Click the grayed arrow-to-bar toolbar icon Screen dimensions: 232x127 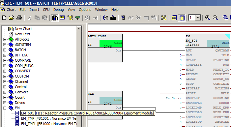tap(95, 18)
